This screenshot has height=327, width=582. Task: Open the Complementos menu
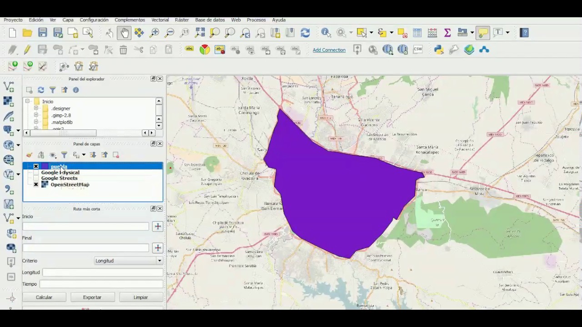(x=130, y=20)
